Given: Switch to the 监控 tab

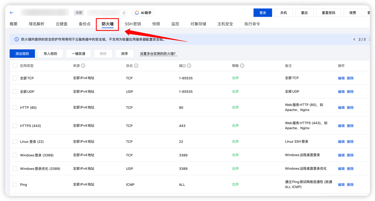Looking at the screenshot, I should click(x=175, y=24).
